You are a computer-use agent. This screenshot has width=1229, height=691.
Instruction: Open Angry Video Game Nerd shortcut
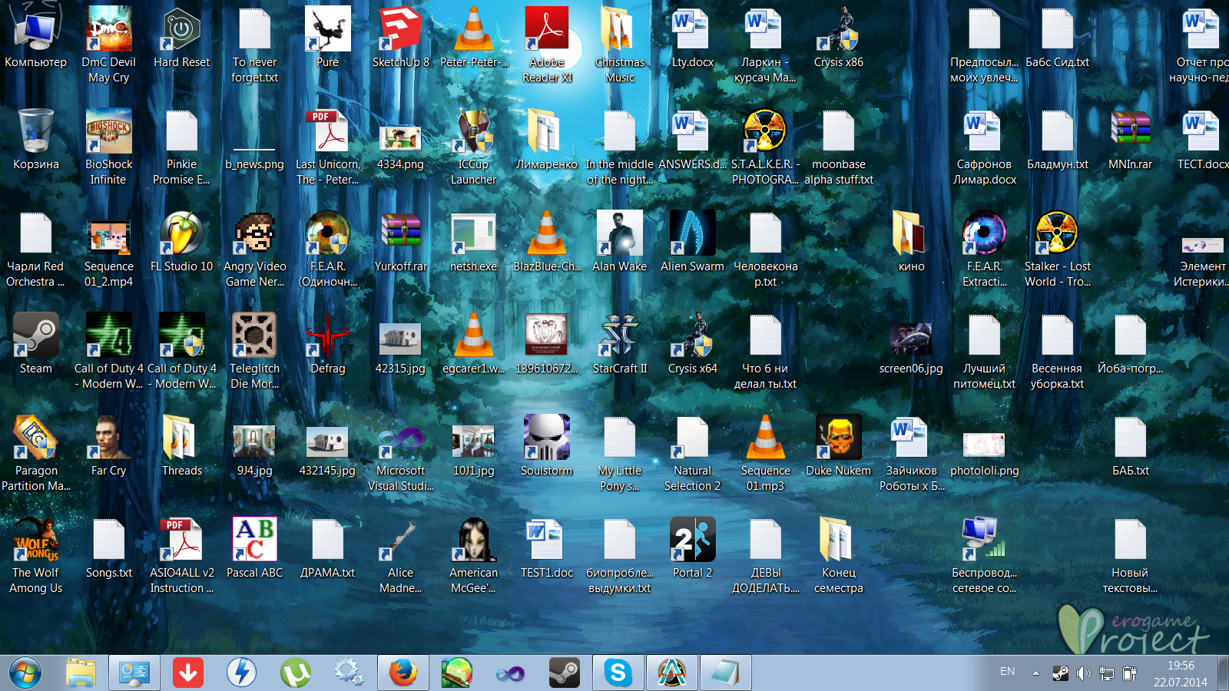(x=254, y=249)
